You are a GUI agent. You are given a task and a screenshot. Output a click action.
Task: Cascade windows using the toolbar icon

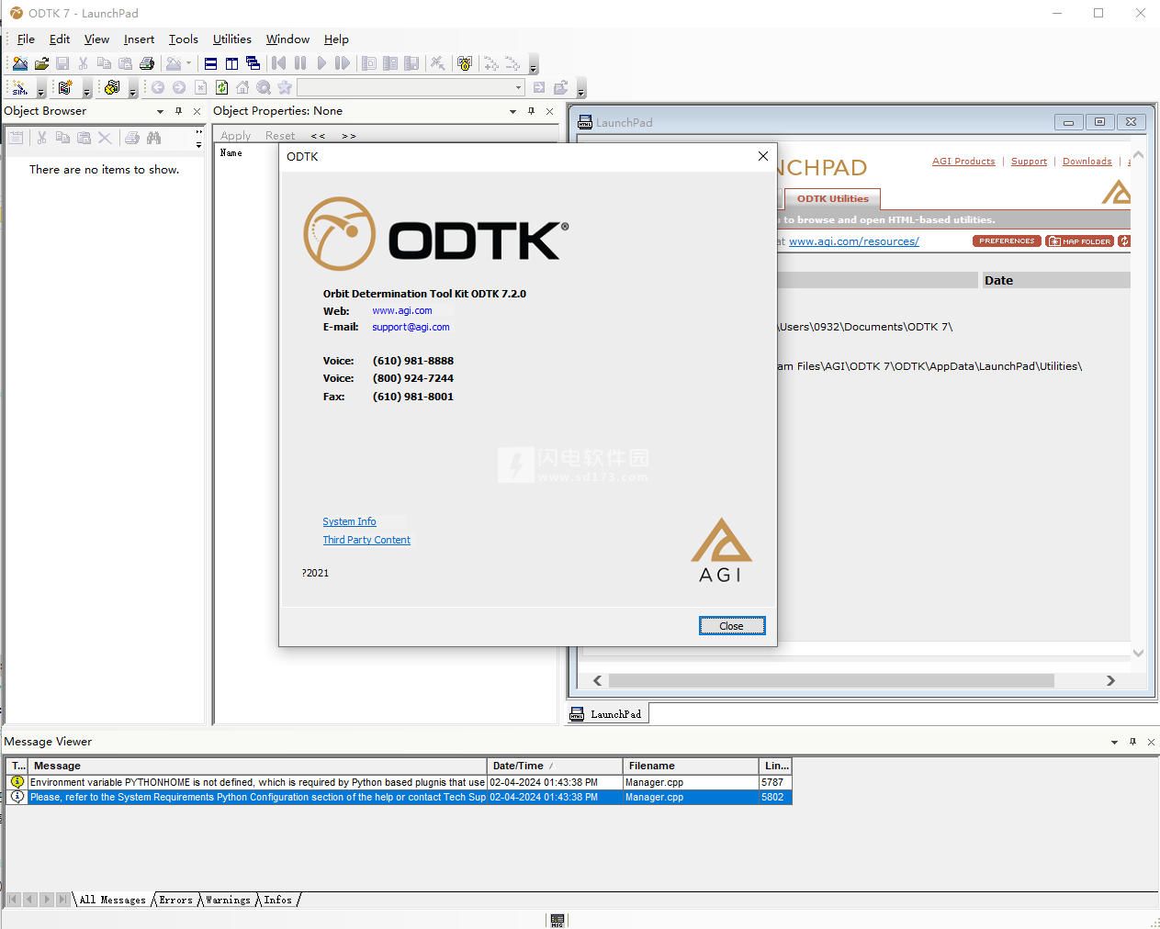[253, 63]
